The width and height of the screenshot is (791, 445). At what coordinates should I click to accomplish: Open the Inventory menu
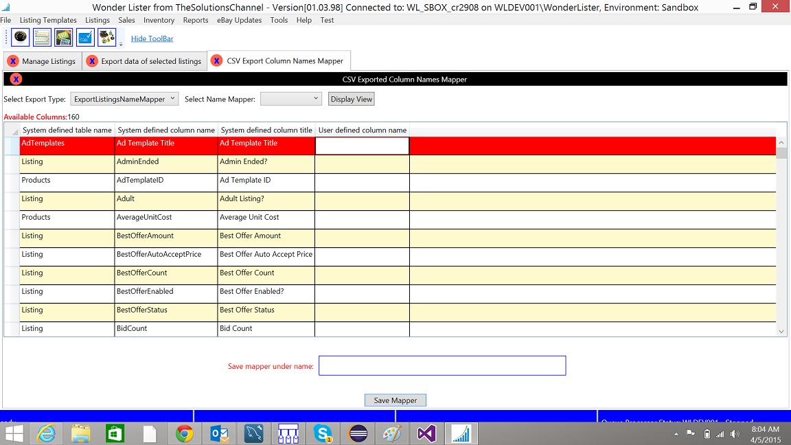[159, 20]
